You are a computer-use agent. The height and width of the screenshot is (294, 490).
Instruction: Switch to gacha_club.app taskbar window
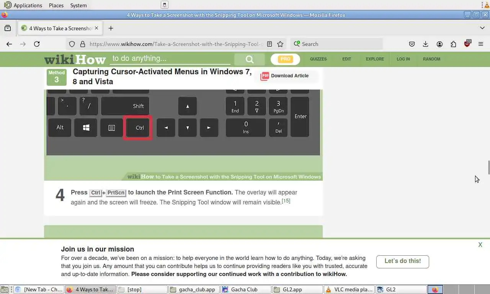(x=194, y=289)
